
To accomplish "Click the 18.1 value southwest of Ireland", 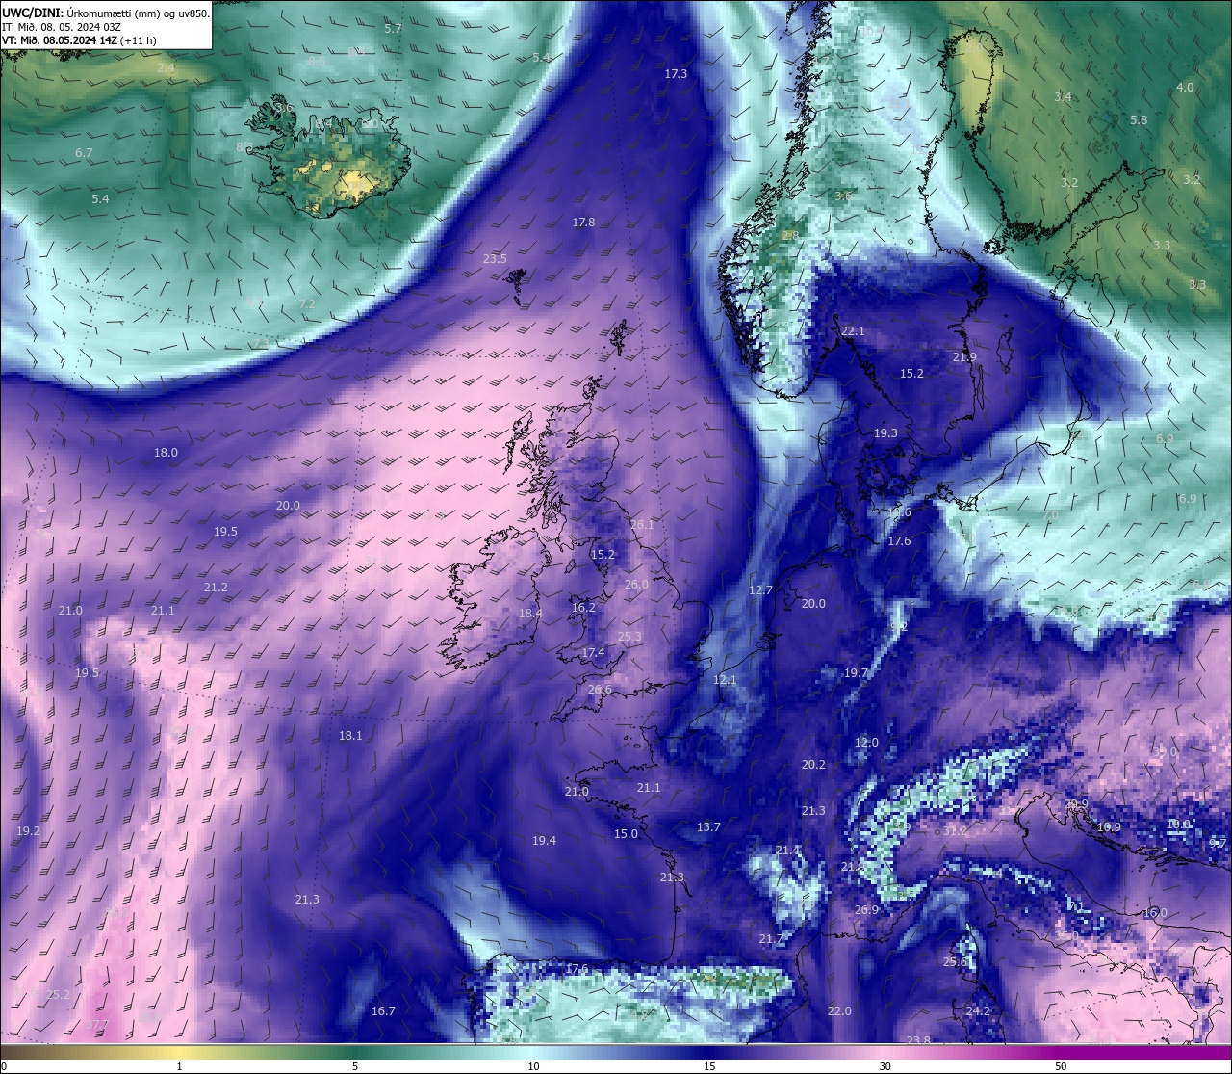I will tap(350, 736).
